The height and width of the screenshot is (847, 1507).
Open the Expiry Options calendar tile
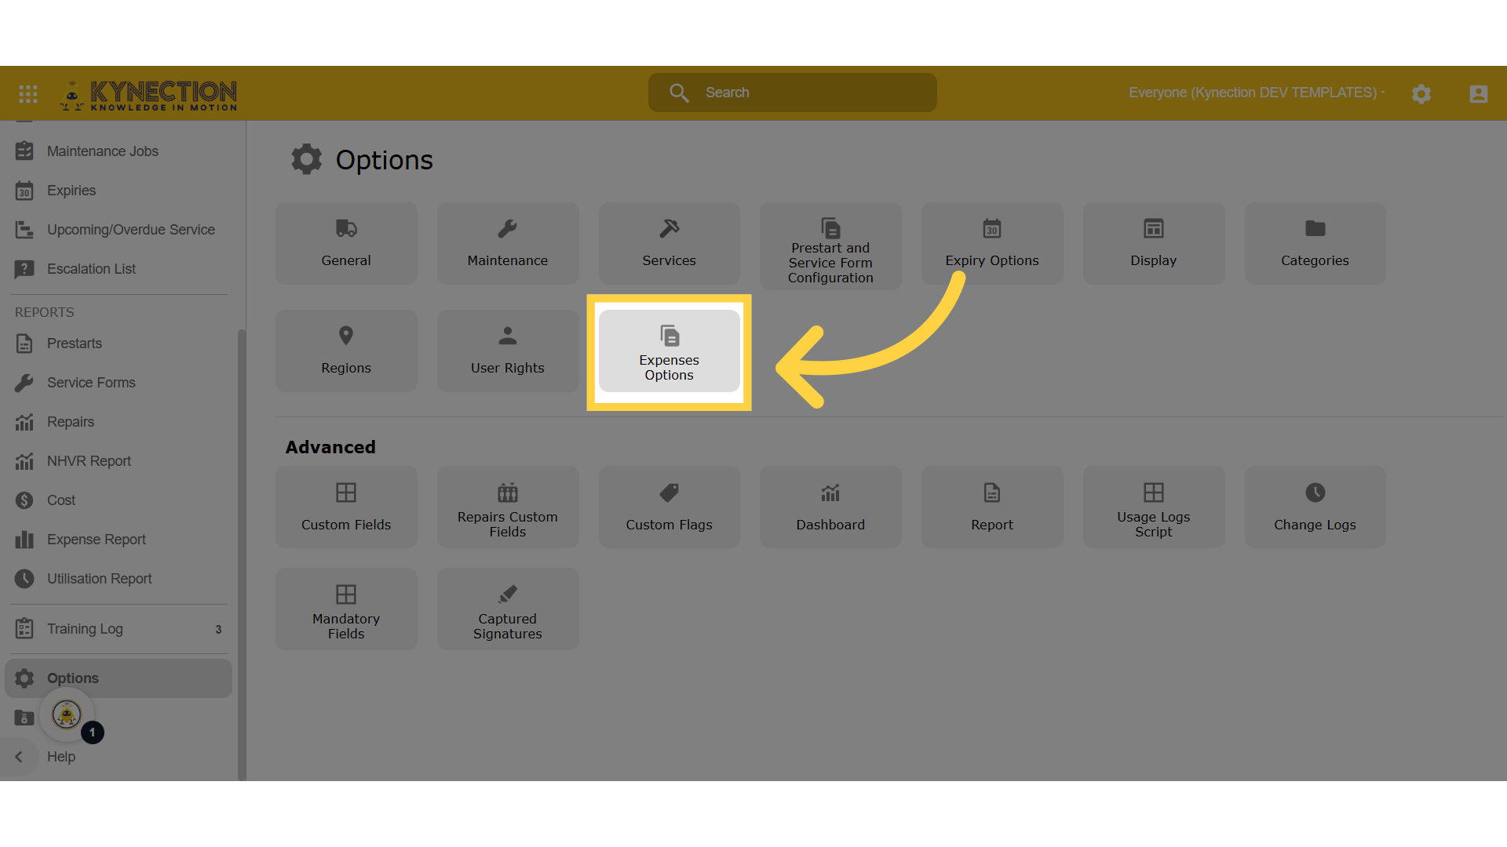click(992, 244)
